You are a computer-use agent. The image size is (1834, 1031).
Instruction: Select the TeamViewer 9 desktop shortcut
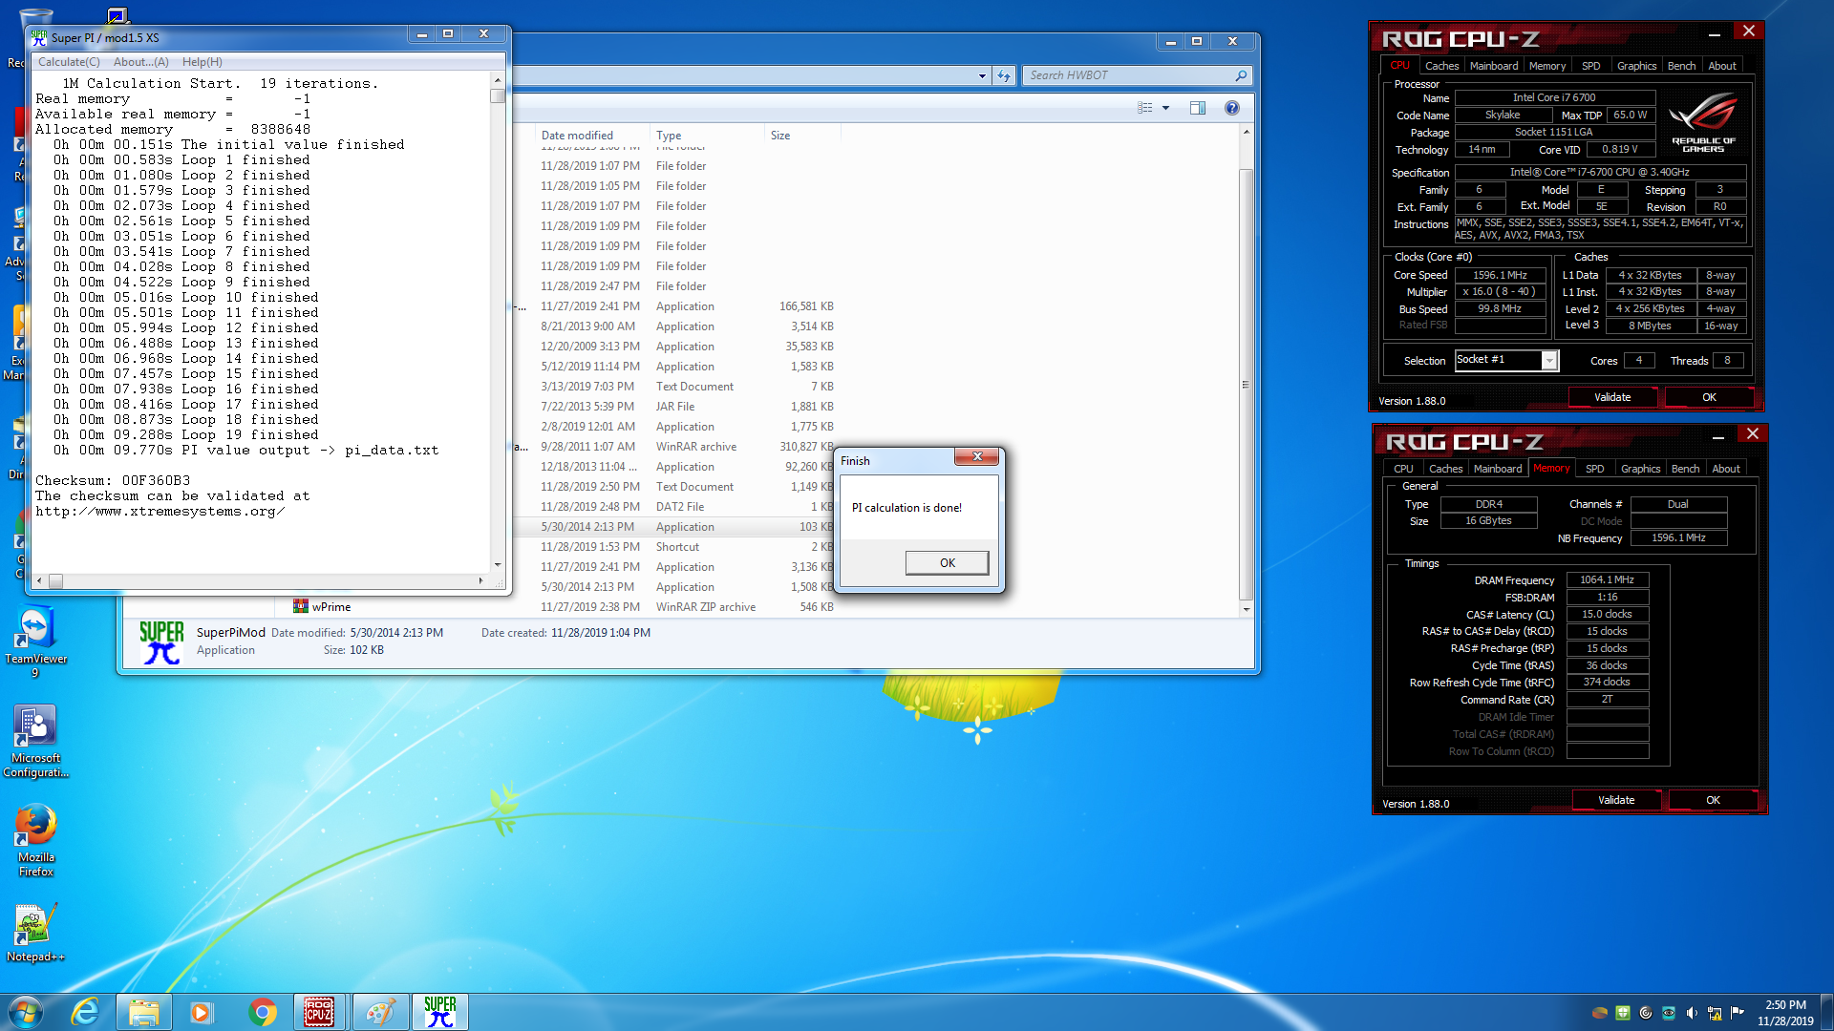[x=35, y=642]
